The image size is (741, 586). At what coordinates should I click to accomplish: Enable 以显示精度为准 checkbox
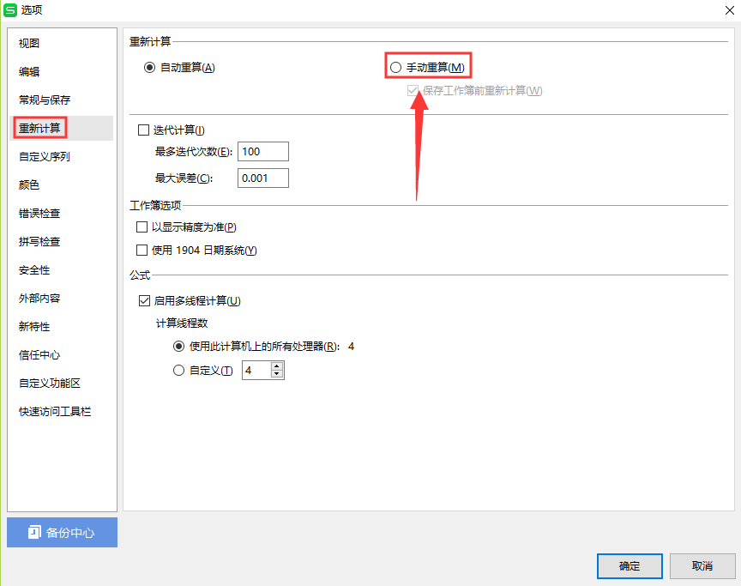(142, 227)
